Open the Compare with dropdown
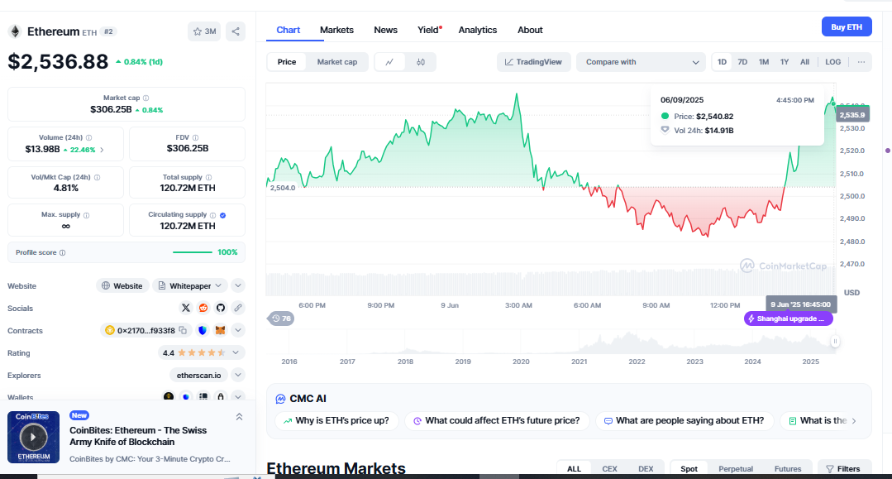 (x=642, y=62)
